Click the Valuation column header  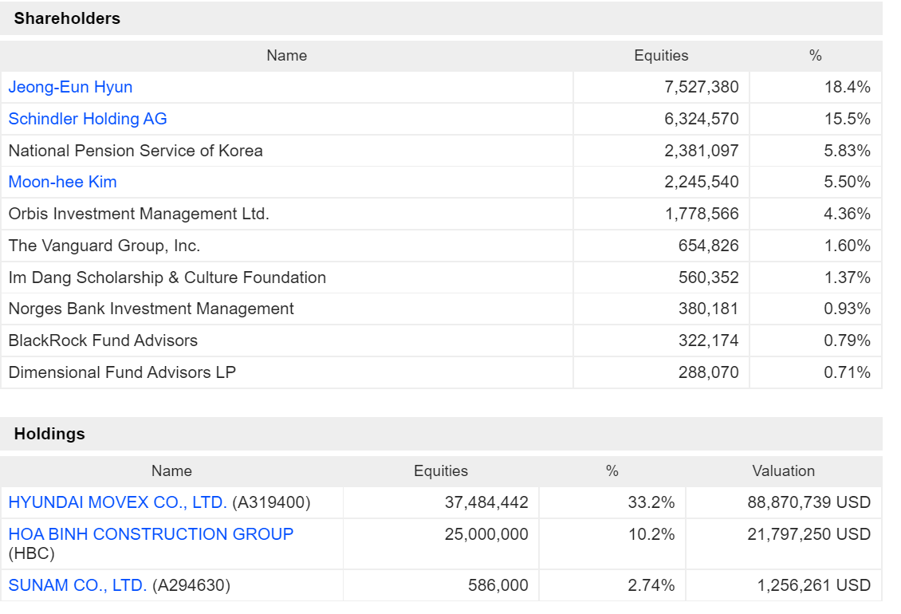pyautogui.click(x=784, y=470)
